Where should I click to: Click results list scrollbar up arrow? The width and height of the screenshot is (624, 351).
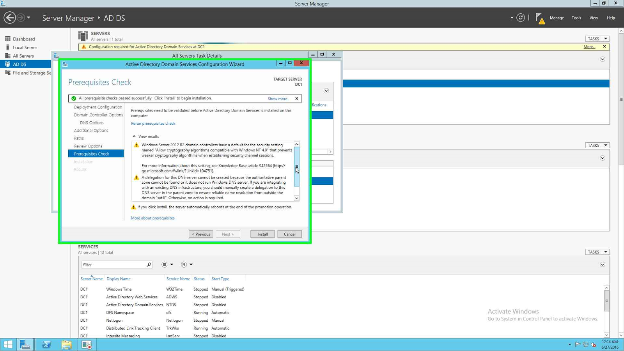pyautogui.click(x=296, y=144)
